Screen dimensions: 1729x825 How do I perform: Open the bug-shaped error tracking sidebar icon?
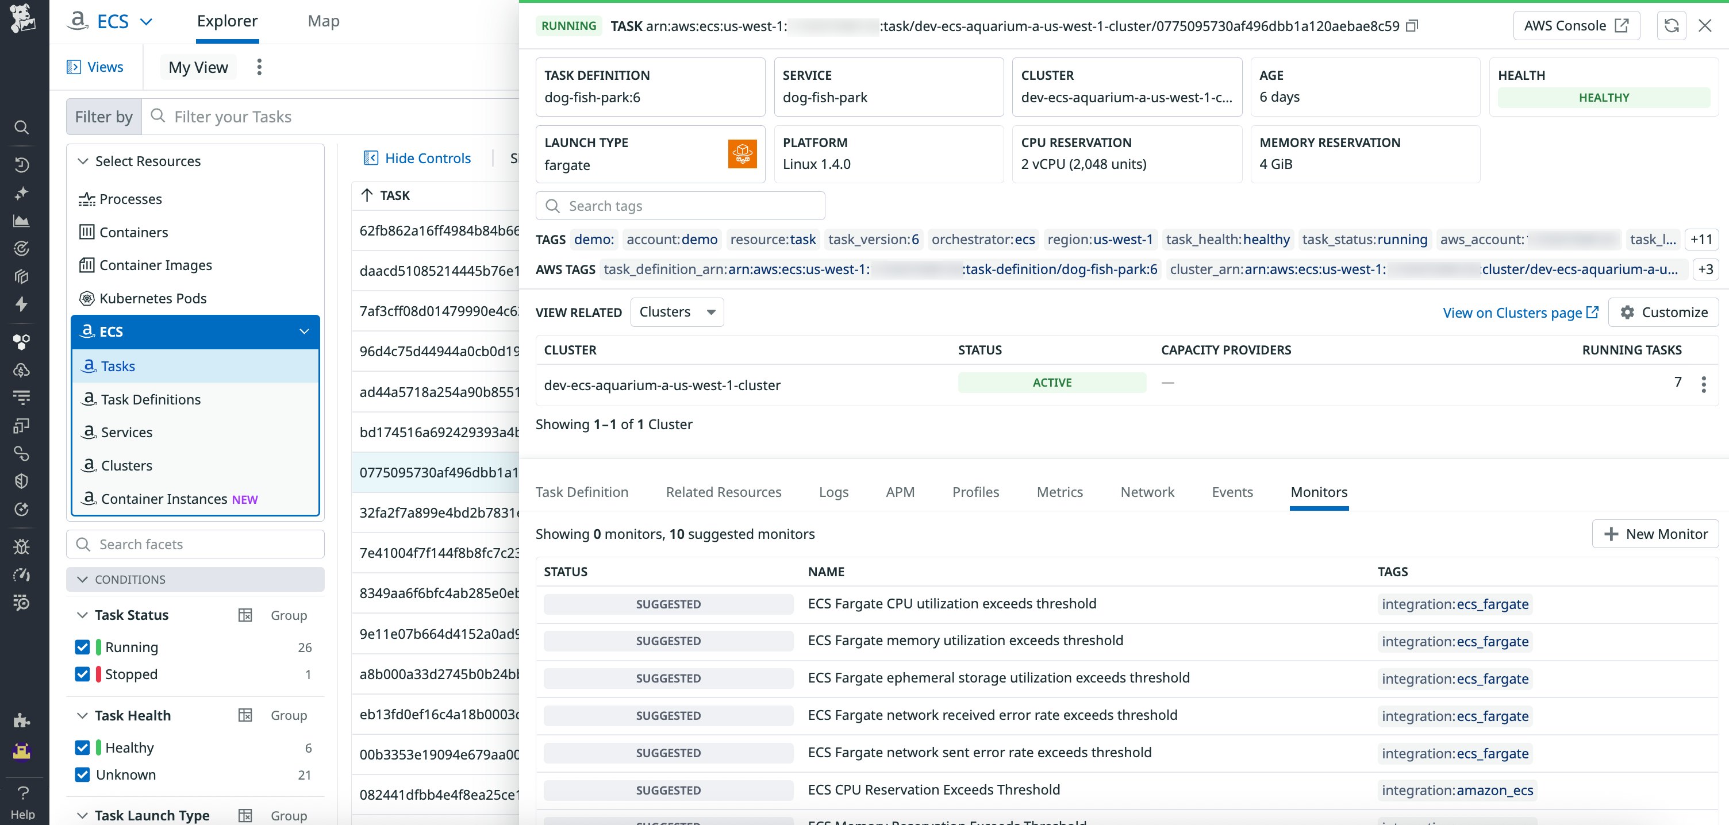pos(22,546)
